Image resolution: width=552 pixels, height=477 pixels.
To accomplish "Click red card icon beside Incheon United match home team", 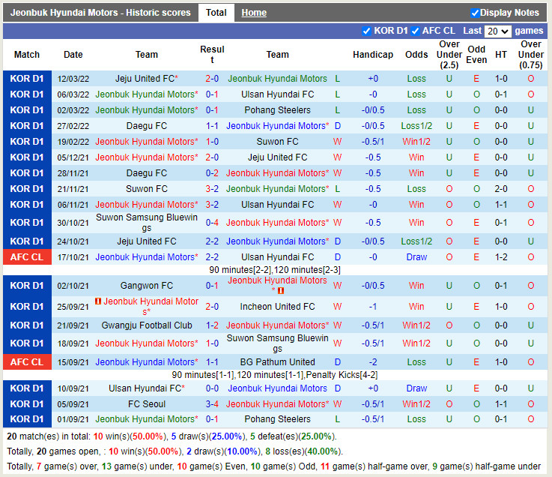I will tap(98, 301).
